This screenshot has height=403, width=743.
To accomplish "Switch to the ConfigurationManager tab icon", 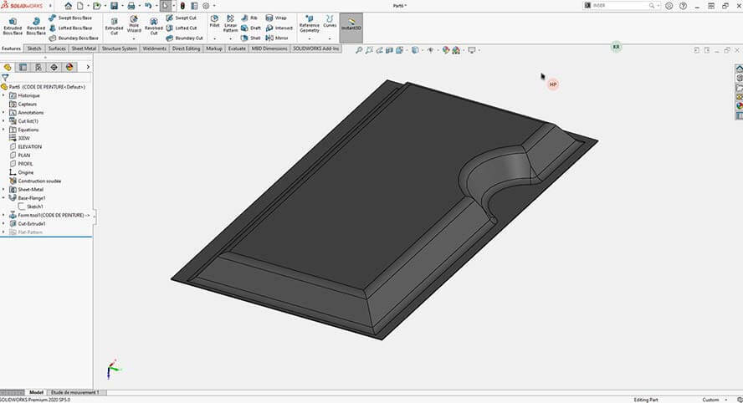I will click(x=38, y=67).
